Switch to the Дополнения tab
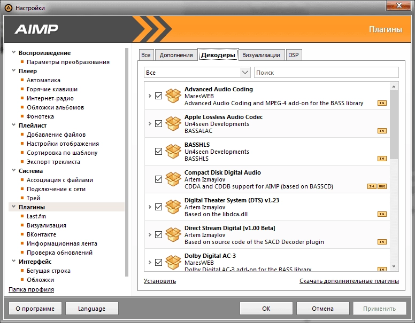 [176, 55]
